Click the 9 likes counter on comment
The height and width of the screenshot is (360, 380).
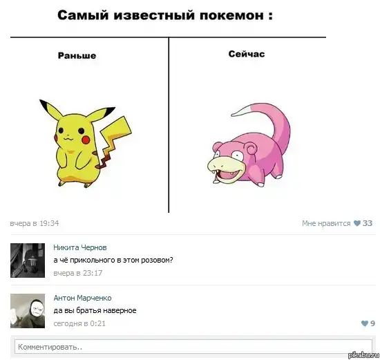tap(372, 323)
